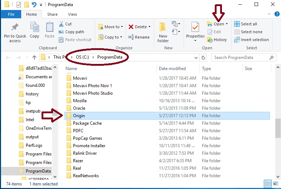Screen dimensions: 281x189
Task: Click search magnifier icon in search box
Action: 271,58
